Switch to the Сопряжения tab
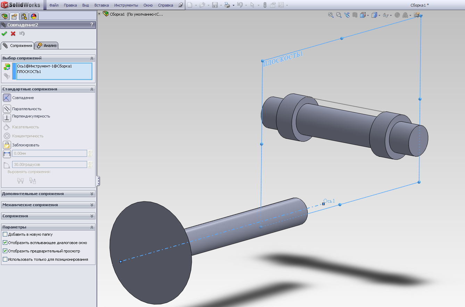 (x=17, y=46)
